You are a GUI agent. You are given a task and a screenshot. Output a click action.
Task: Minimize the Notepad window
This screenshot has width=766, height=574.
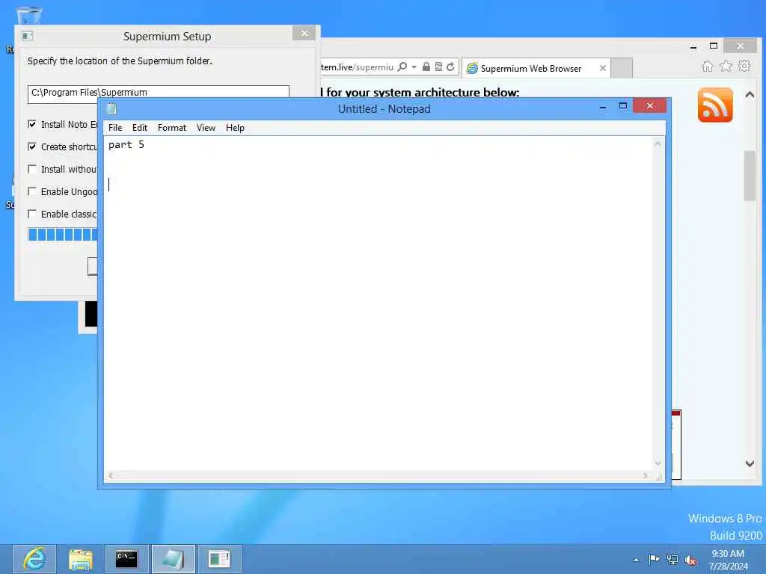tap(603, 106)
